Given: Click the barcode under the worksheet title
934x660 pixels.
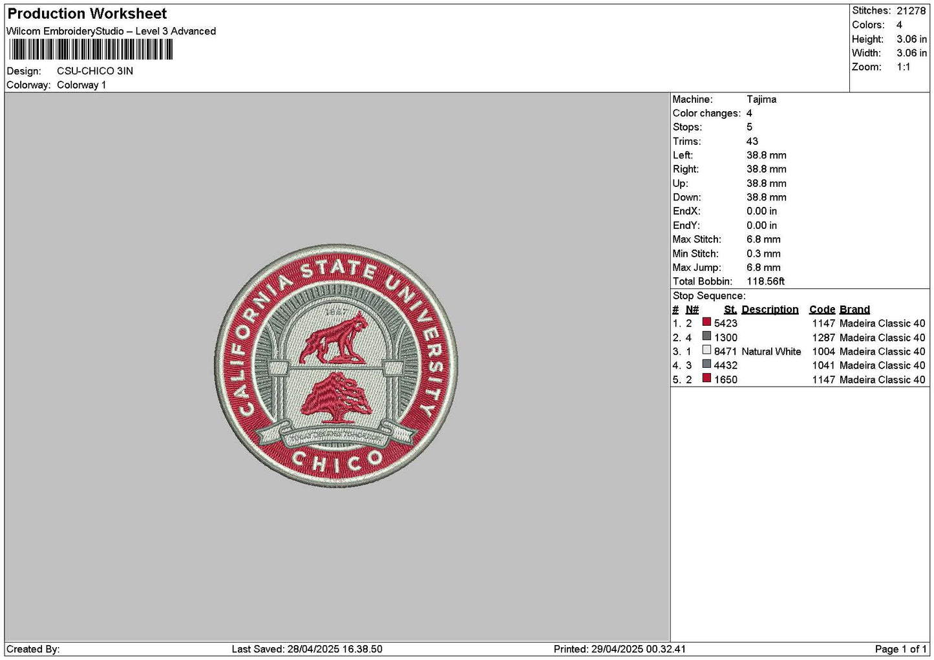Looking at the screenshot, I should (91, 50).
